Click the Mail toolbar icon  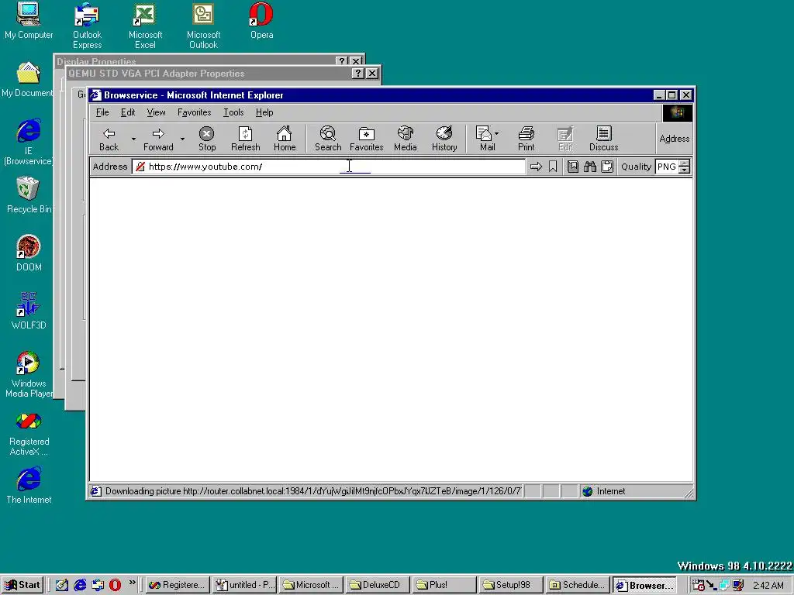[484, 133]
